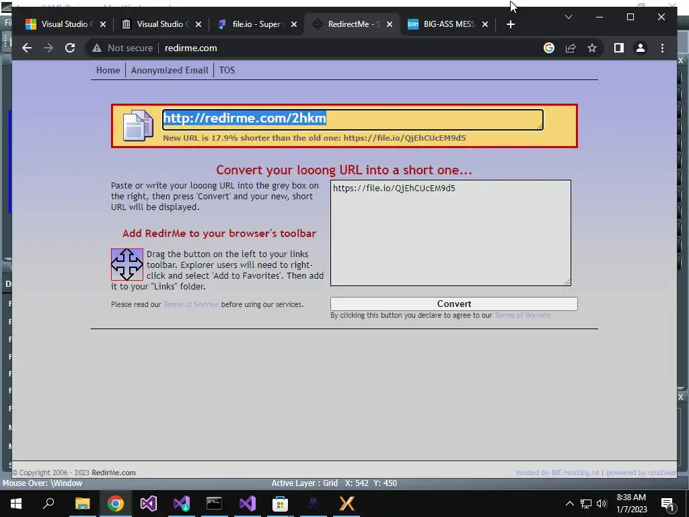Click the Not secure warning icon
This screenshot has height=517, width=689.
[97, 48]
